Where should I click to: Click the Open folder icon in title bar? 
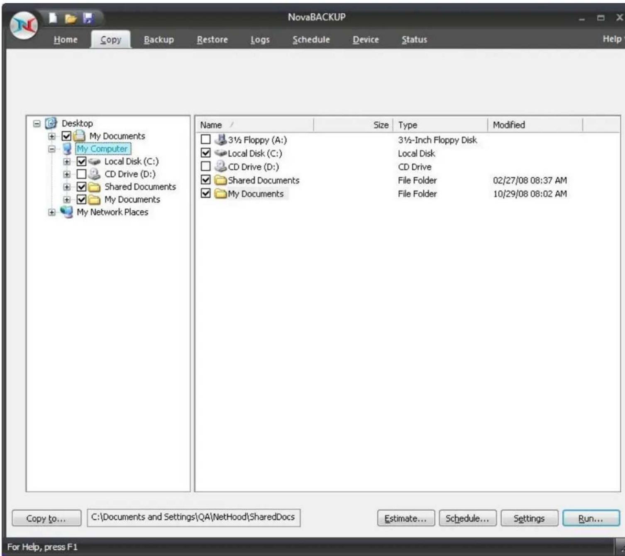click(x=71, y=19)
